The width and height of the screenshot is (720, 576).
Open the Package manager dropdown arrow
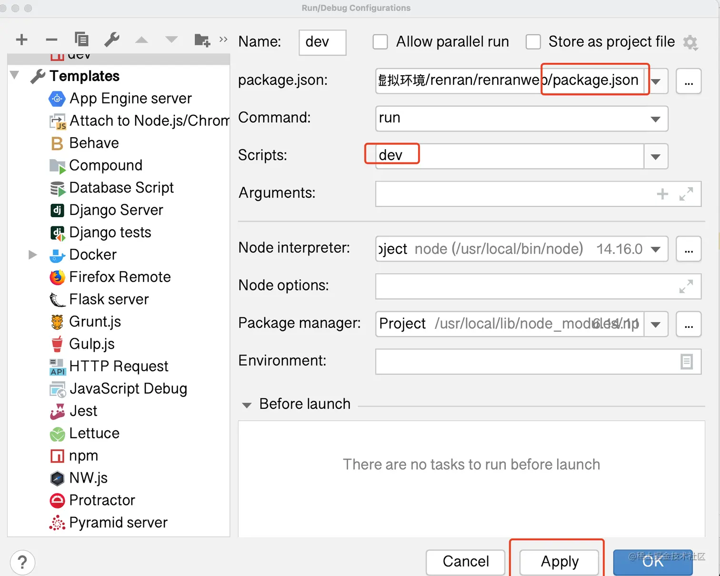(656, 324)
